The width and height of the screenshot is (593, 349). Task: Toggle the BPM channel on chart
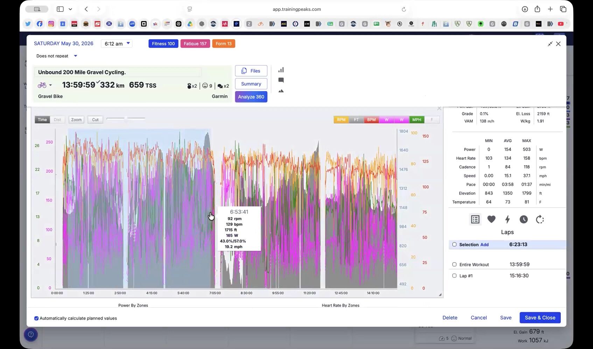tap(371, 120)
